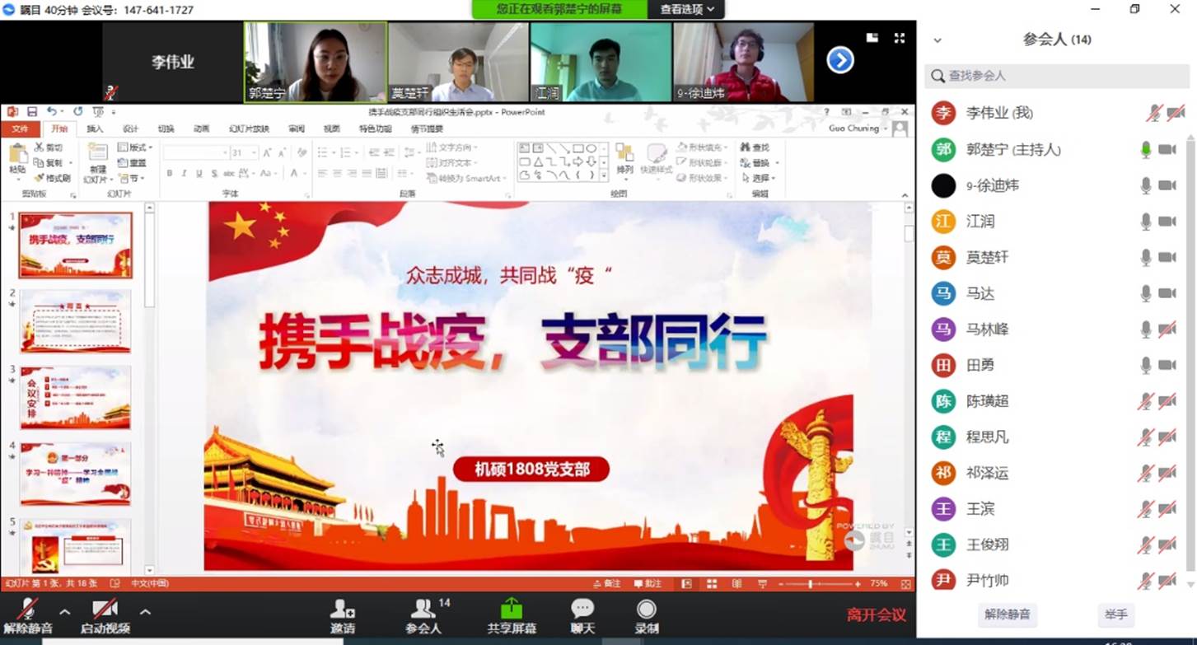
Task: Enter fullscreen using the expand arrows icon
Action: click(900, 38)
